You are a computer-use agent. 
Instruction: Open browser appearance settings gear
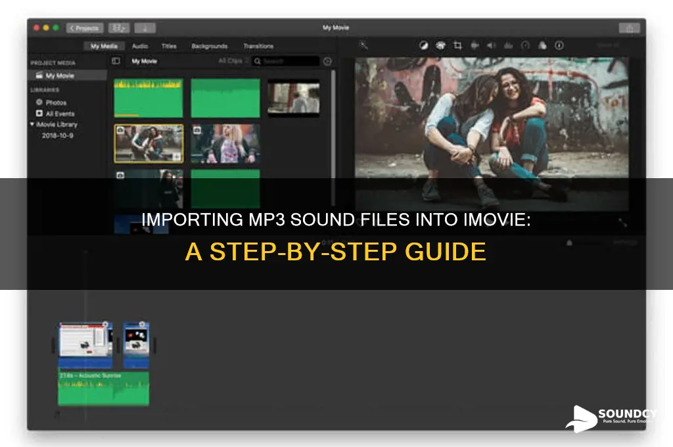coord(327,61)
